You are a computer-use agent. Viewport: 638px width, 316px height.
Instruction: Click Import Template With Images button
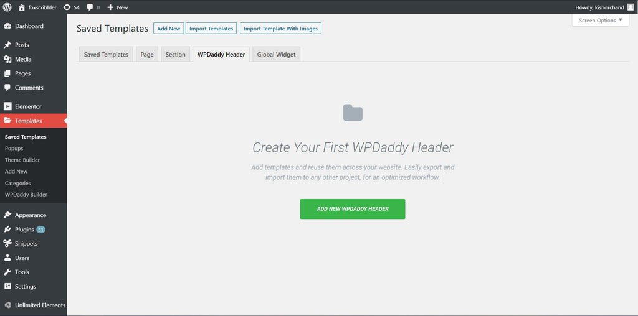pos(281,29)
